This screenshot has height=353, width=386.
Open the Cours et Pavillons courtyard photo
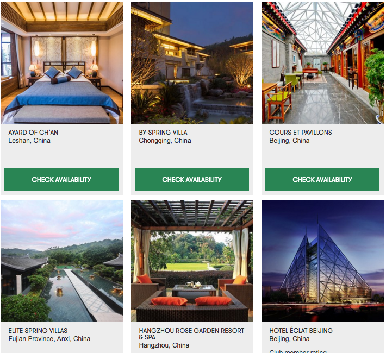coord(322,63)
